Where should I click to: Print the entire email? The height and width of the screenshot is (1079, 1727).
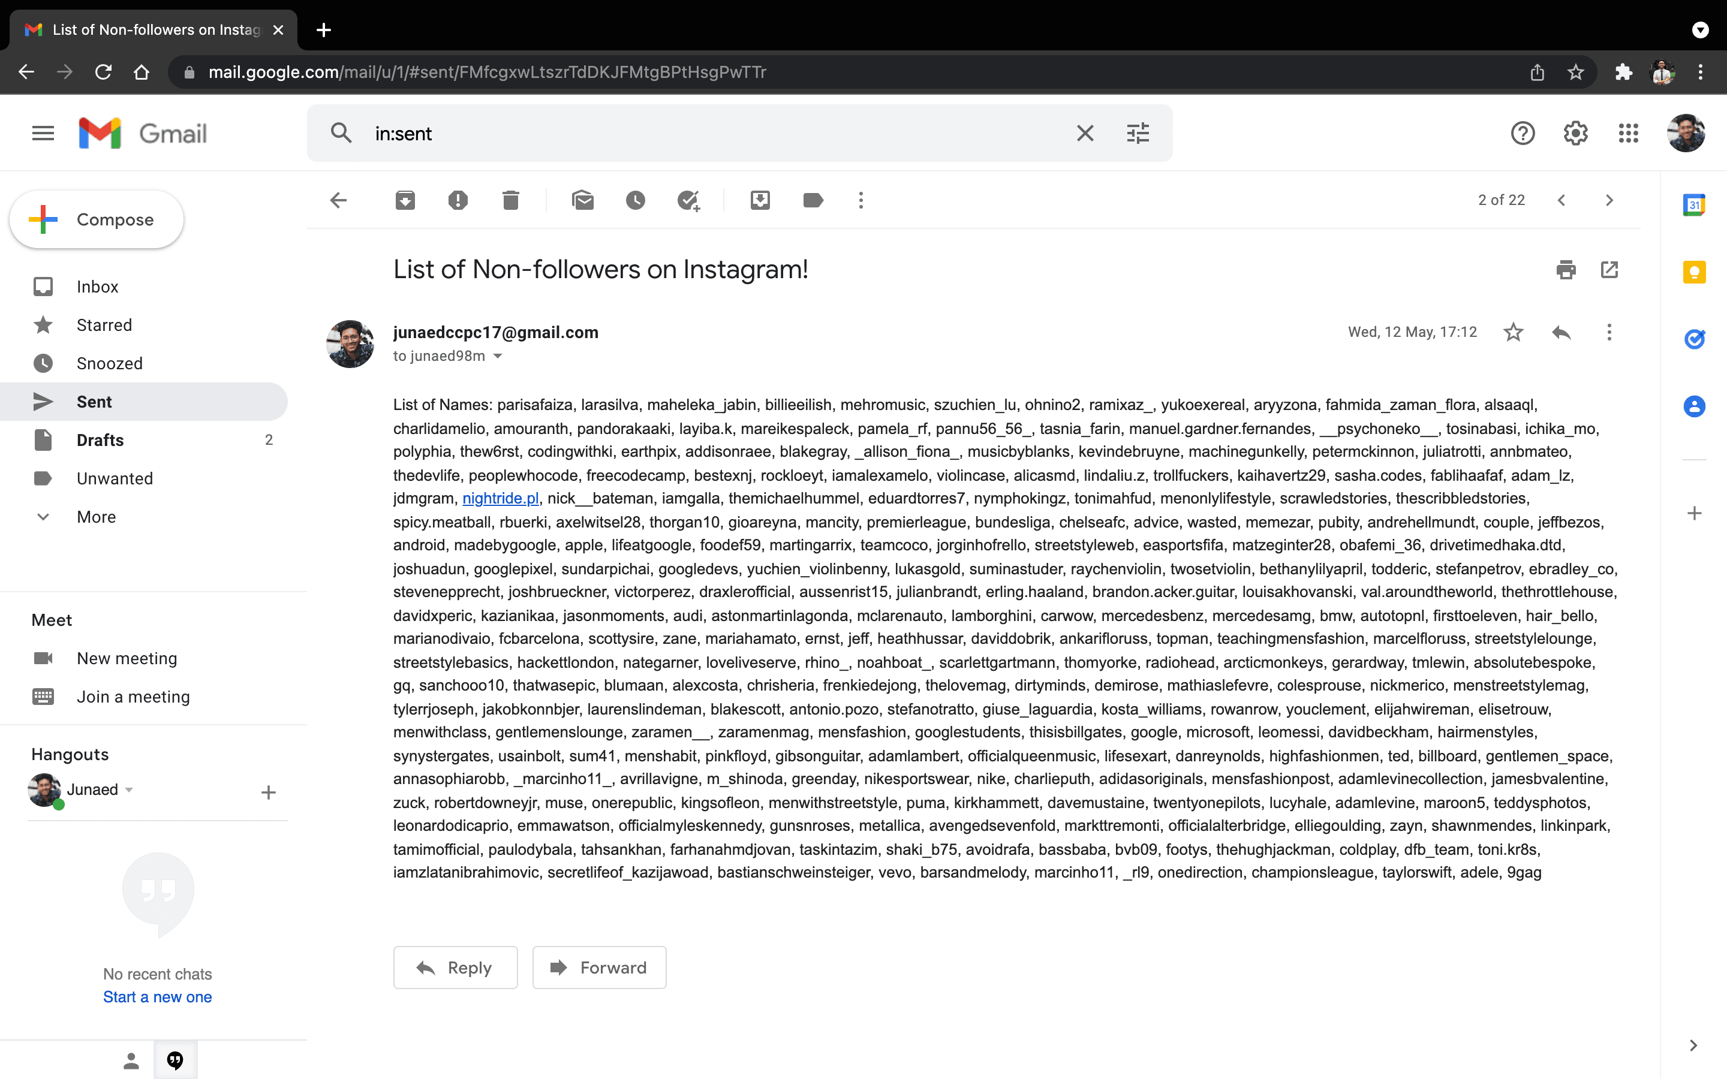point(1566,270)
